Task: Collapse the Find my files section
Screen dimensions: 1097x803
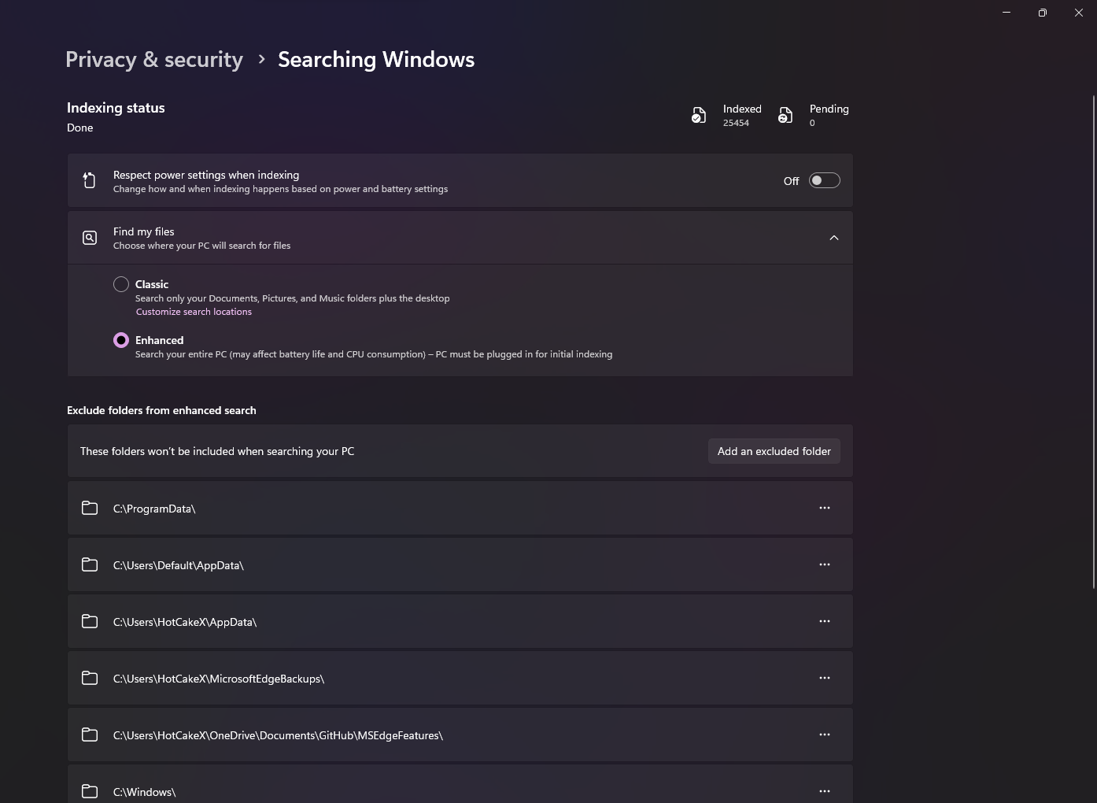Action: coord(833,237)
